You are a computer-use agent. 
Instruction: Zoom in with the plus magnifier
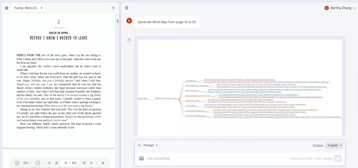point(17,163)
